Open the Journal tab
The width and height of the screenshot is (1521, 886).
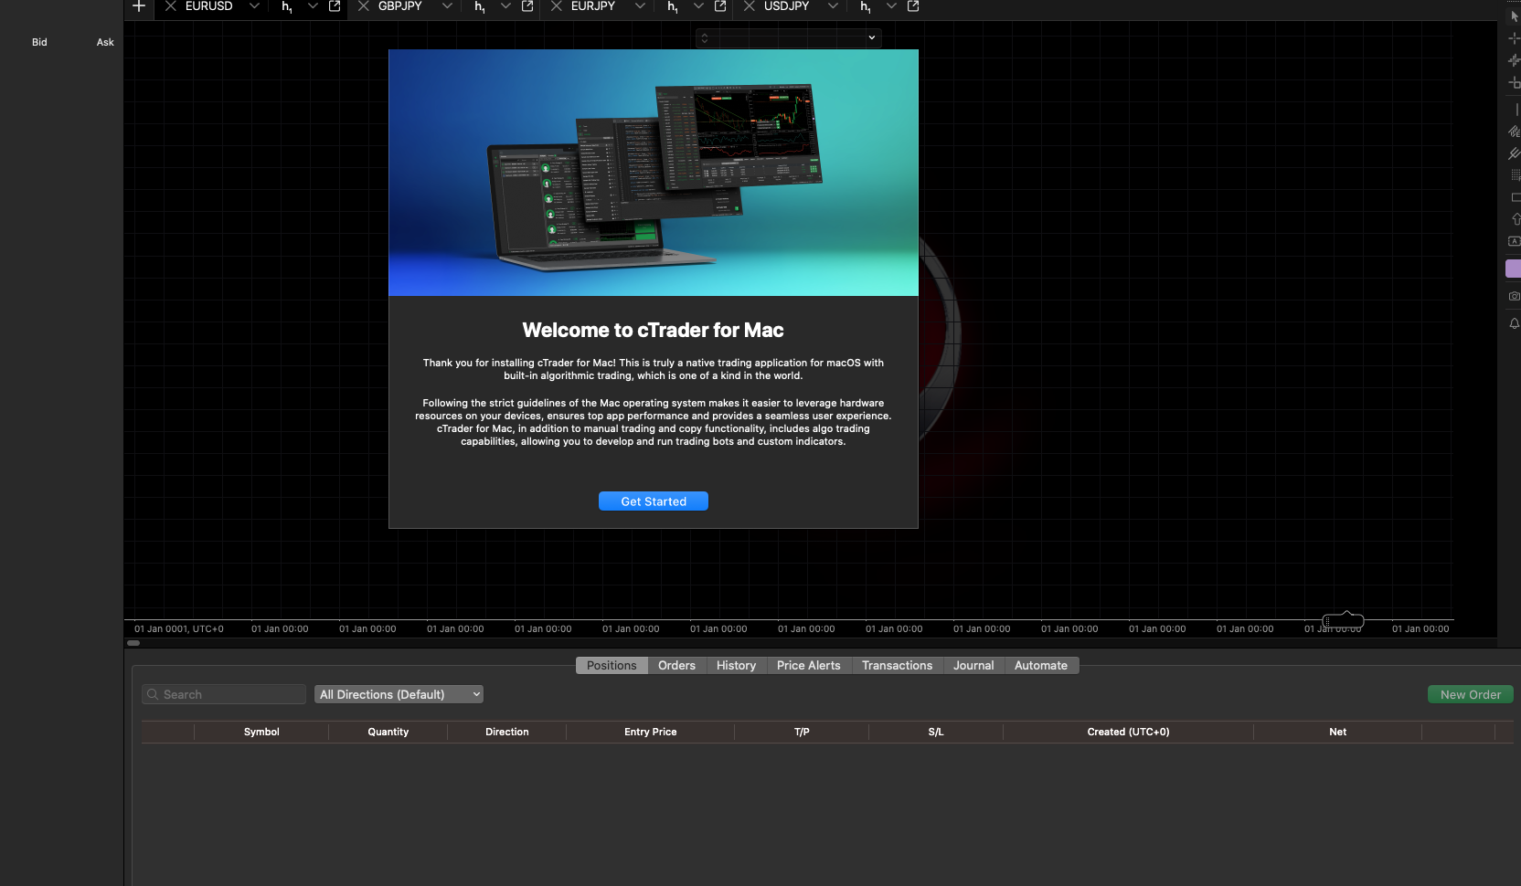pos(973,666)
